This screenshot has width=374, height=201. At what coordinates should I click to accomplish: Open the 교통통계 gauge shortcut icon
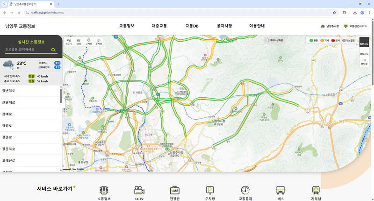coord(245,190)
